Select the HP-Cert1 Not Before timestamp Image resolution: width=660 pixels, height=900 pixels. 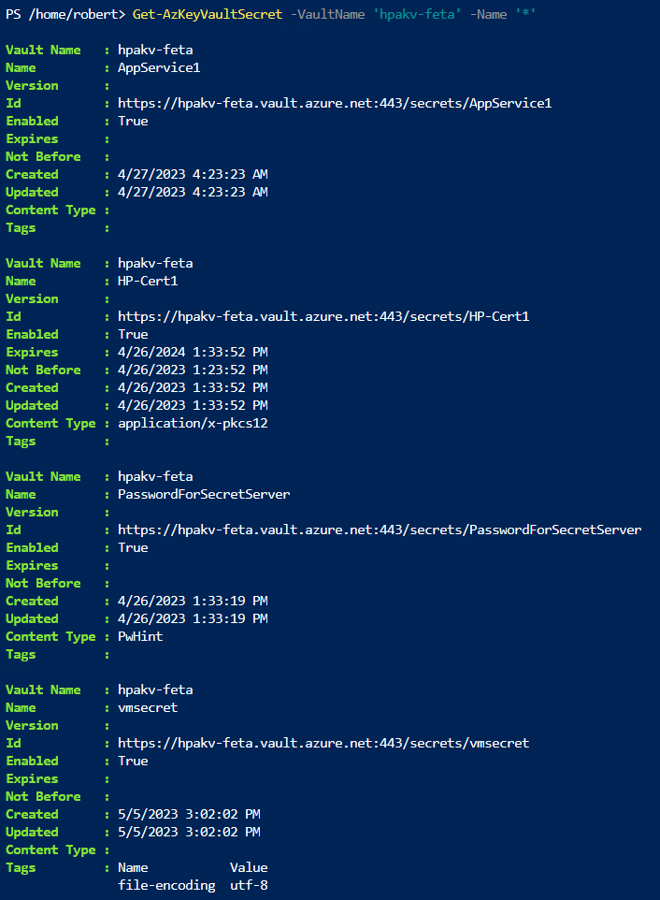(x=193, y=370)
